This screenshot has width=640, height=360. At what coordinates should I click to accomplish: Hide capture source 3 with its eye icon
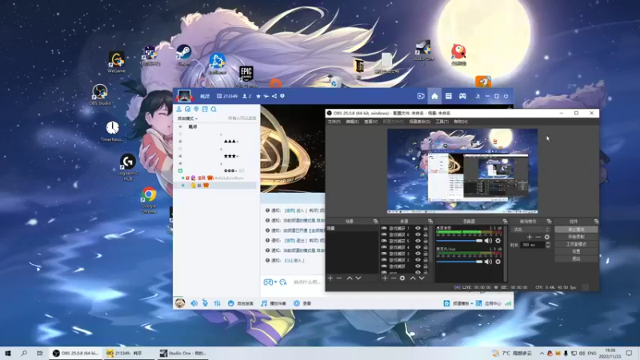418,254
